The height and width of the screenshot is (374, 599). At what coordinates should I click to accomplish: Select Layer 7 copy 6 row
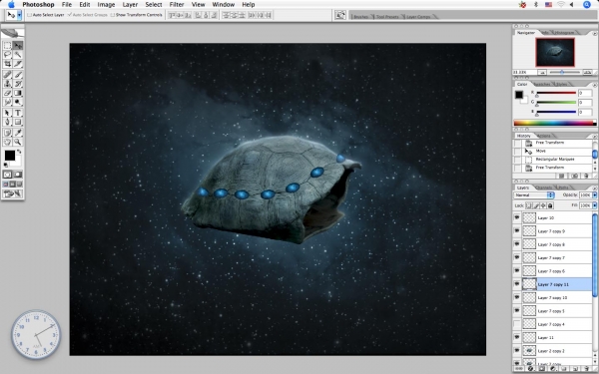click(x=553, y=271)
